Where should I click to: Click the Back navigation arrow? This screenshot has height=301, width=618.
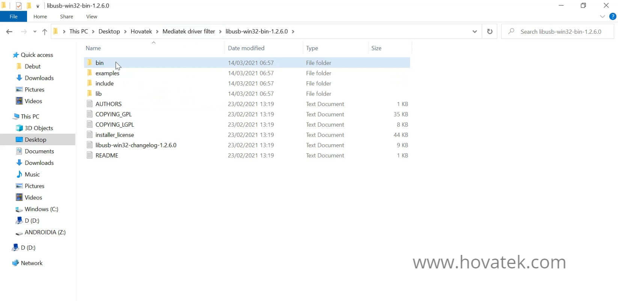point(9,32)
